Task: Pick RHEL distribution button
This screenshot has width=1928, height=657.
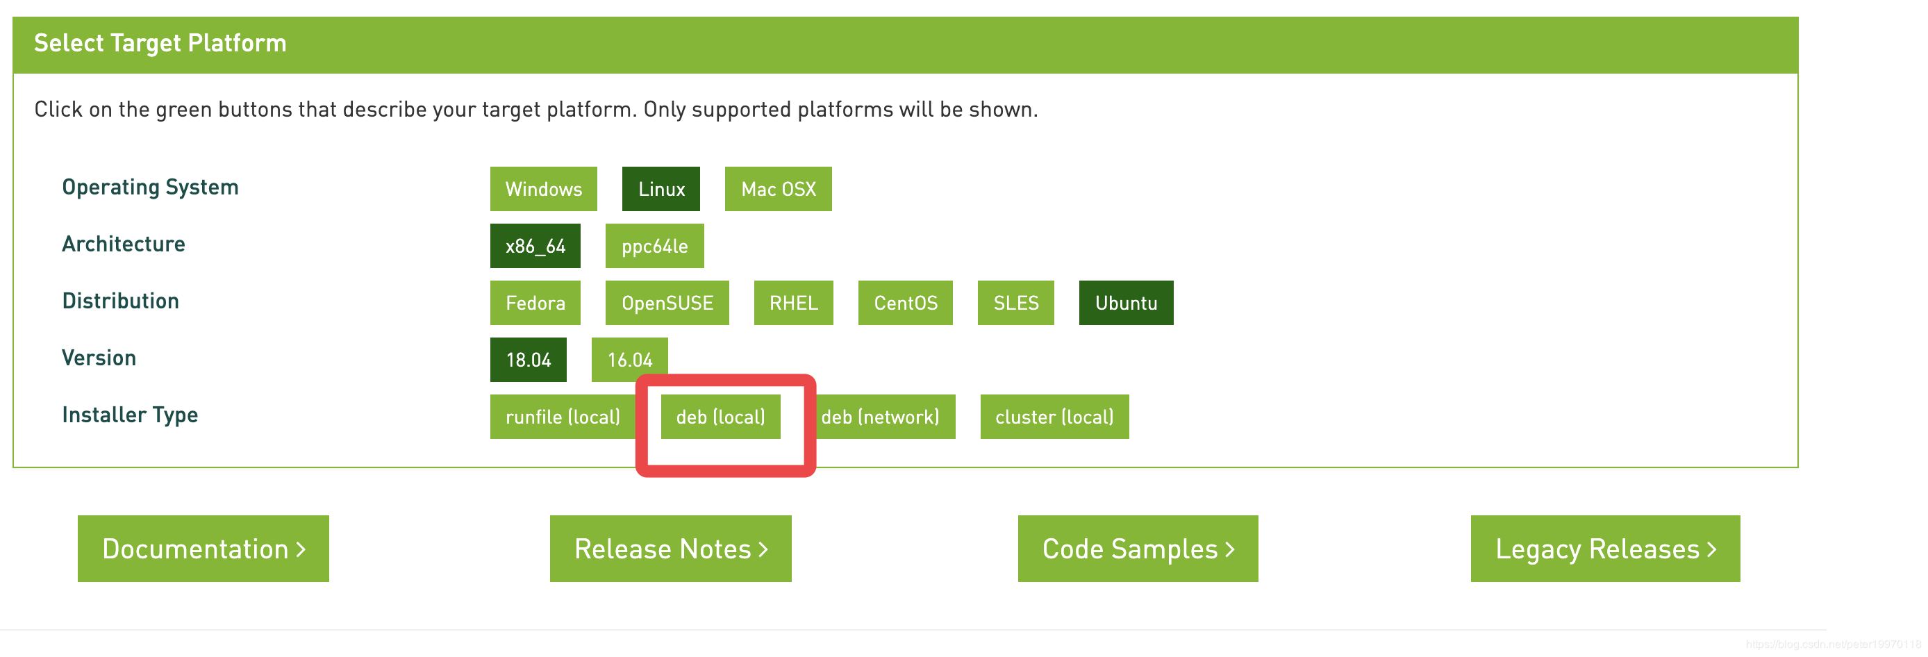Action: (793, 303)
